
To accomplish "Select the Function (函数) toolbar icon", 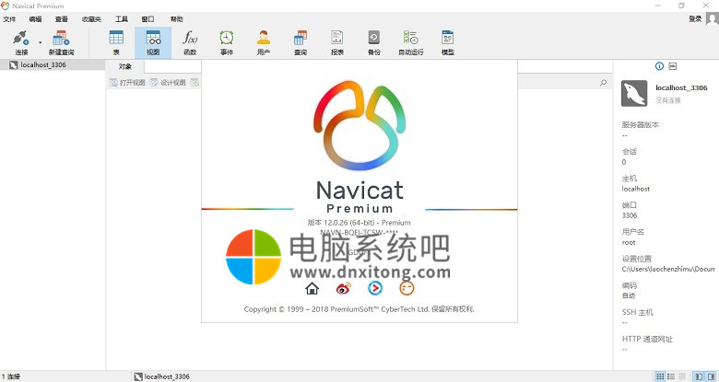I will 190,41.
